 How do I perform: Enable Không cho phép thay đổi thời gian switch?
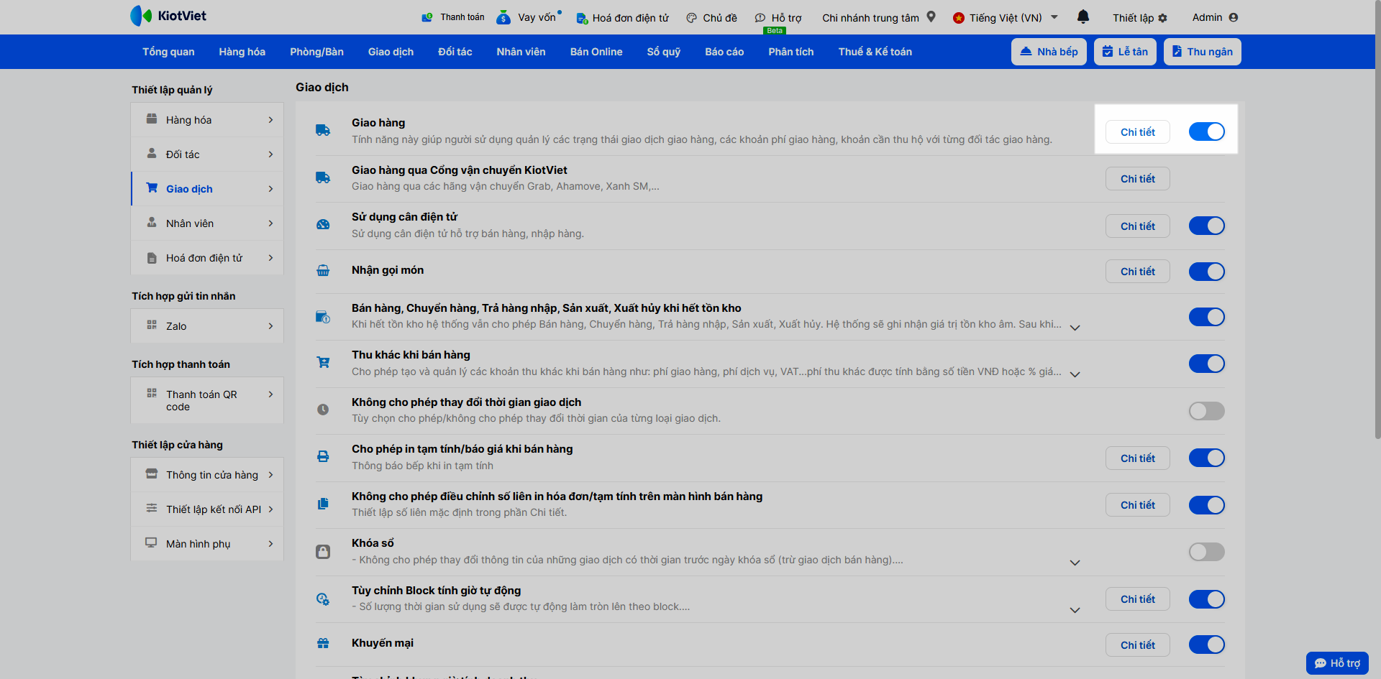(1206, 411)
